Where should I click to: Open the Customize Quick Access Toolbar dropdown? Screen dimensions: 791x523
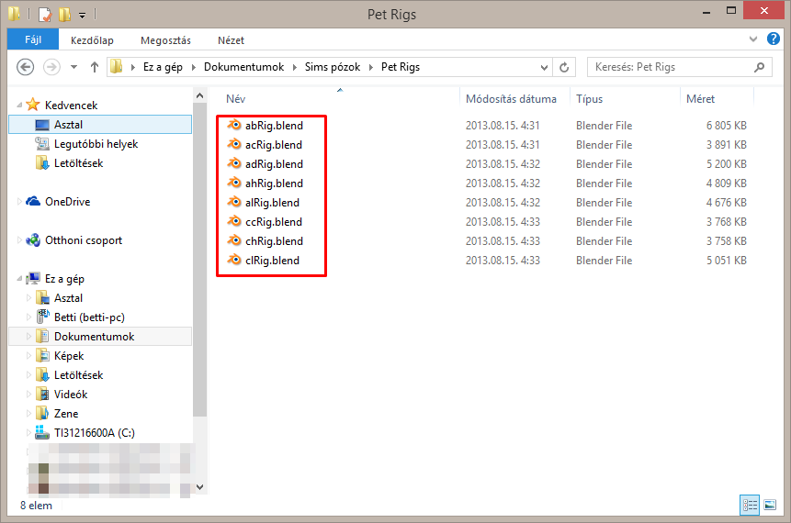tap(83, 15)
